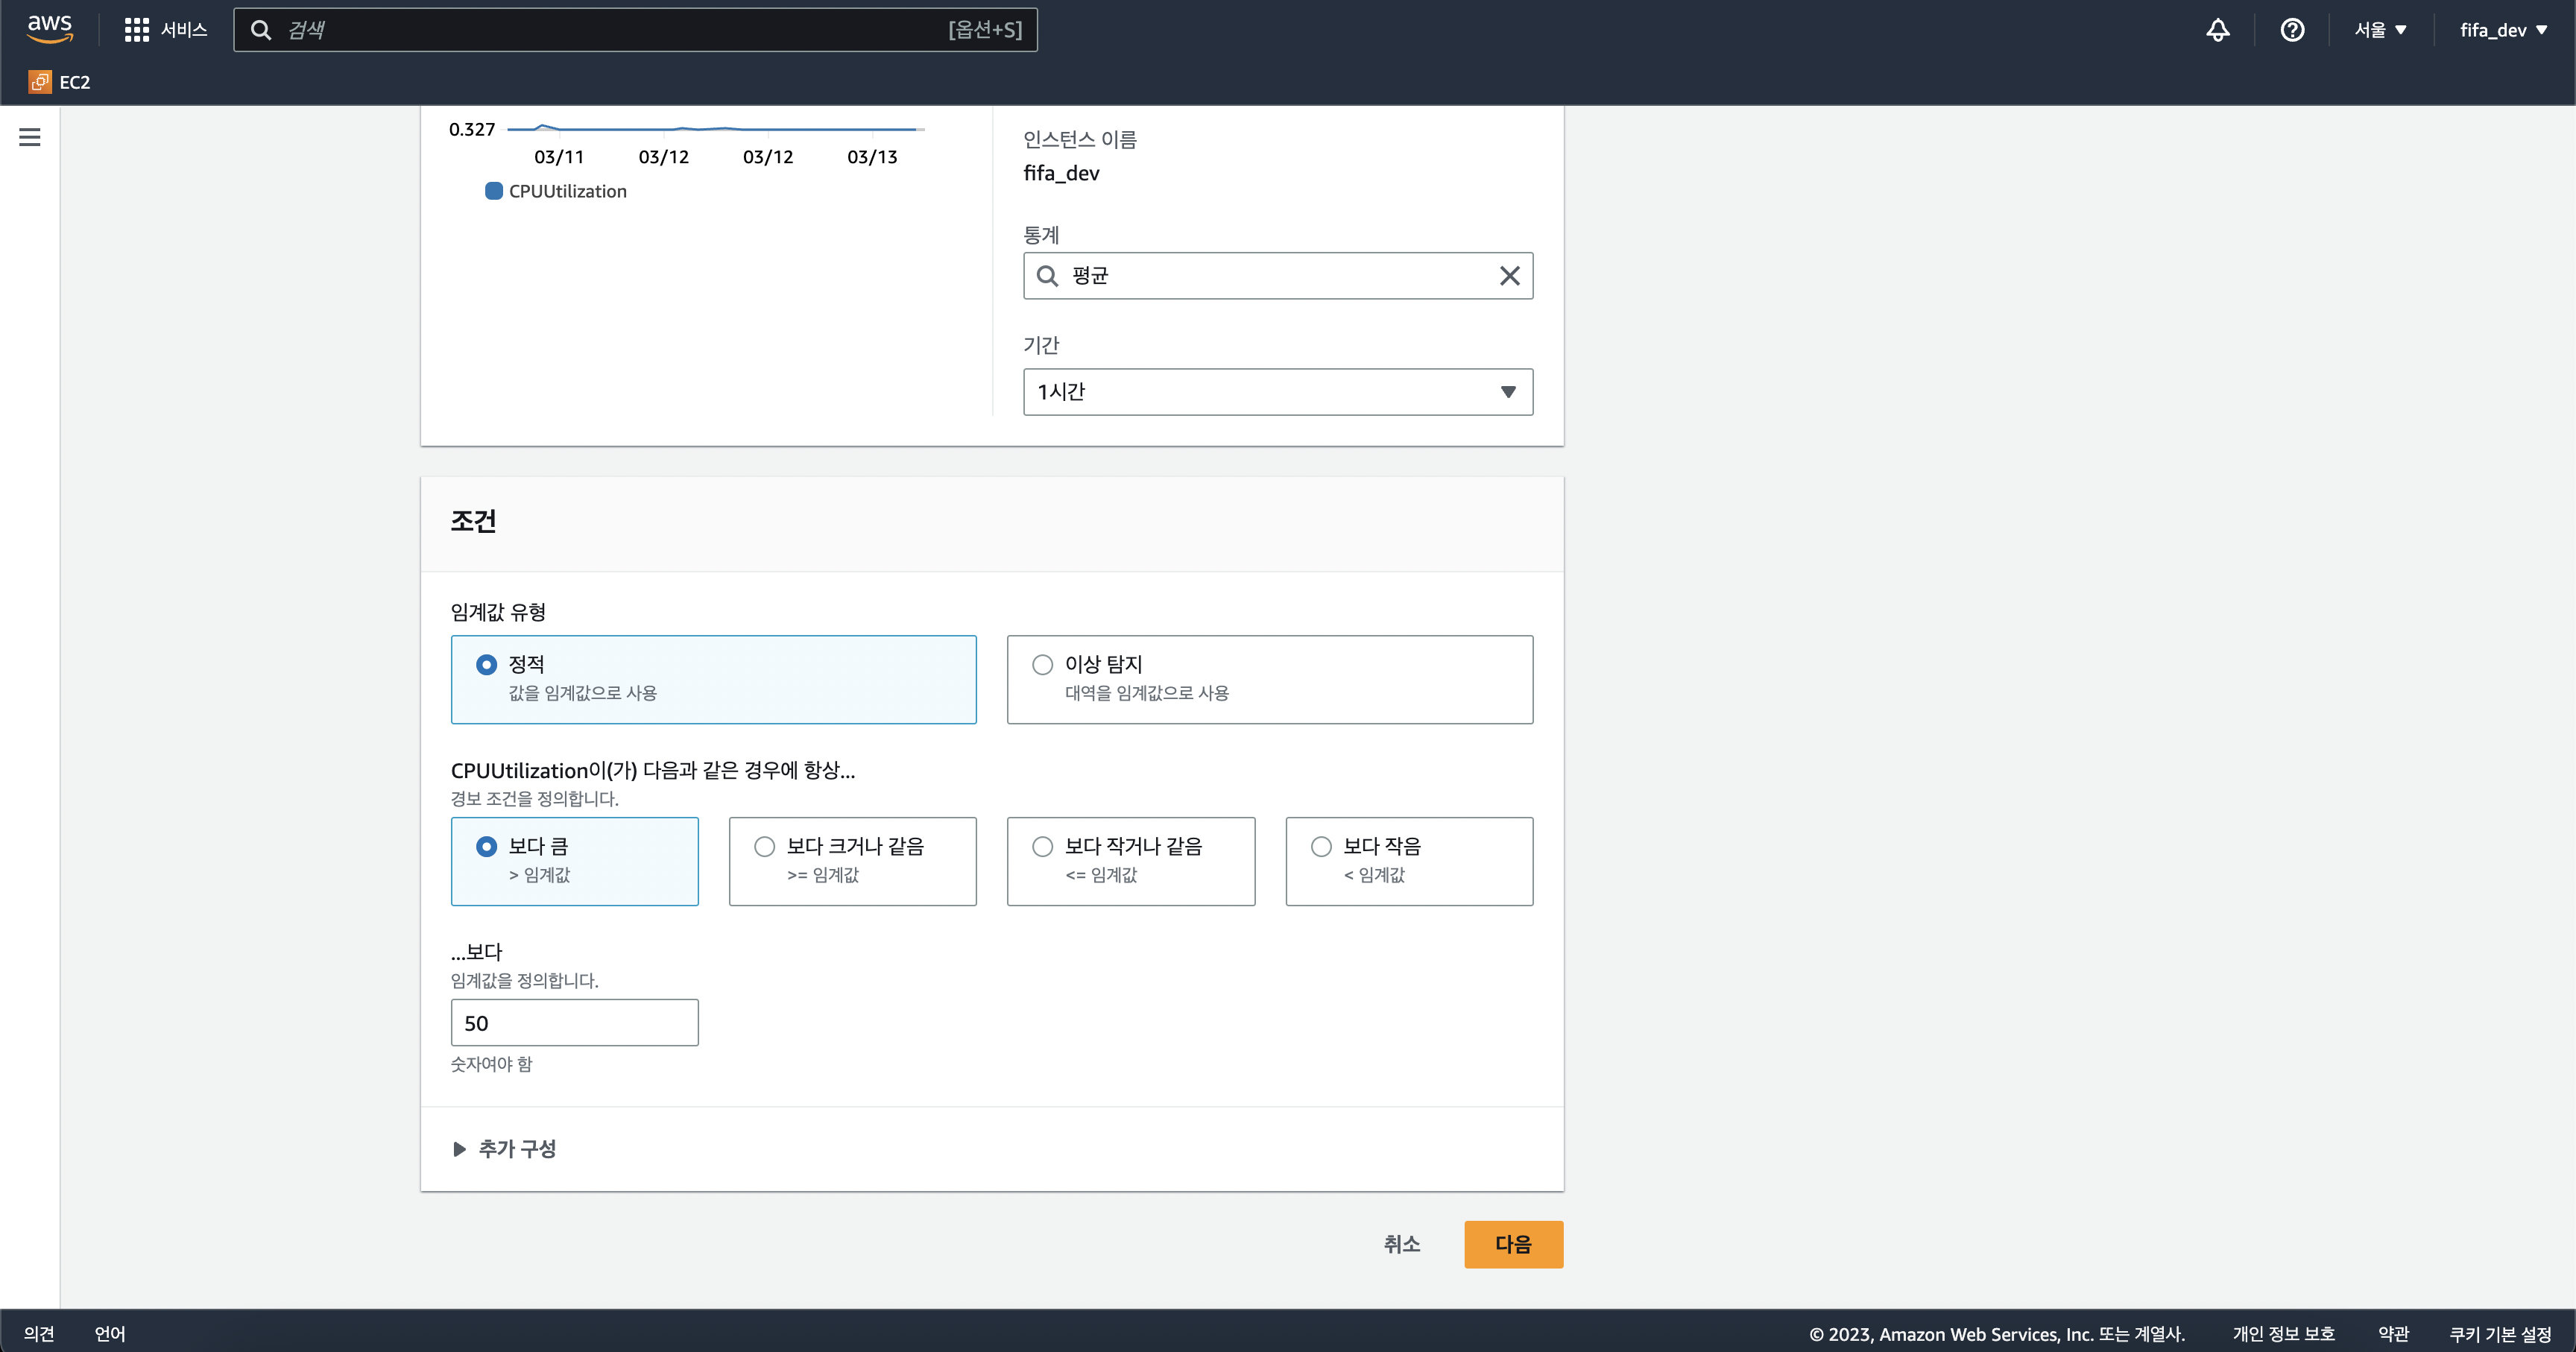
Task: Click the 다음 button
Action: tap(1512, 1244)
